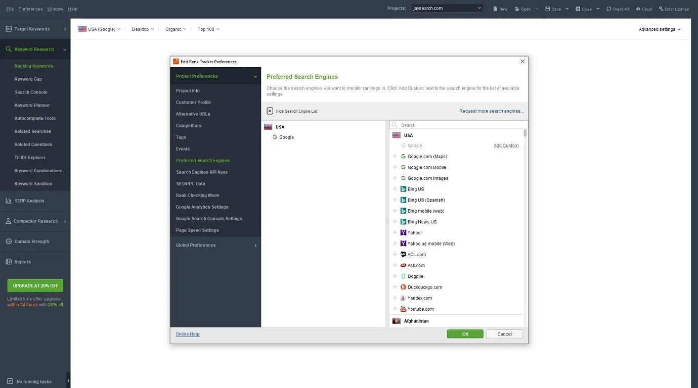698x388 pixels.
Task: Expand the Global Preferences section
Action: 215,245
